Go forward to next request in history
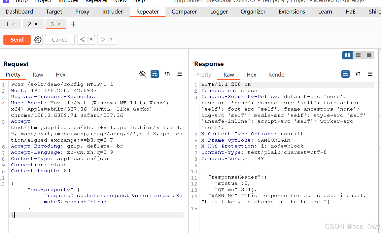Image resolution: width=381 pixels, height=233 pixels. [103, 40]
